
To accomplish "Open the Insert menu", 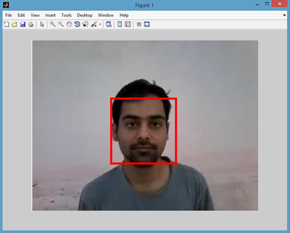I will [x=50, y=15].
